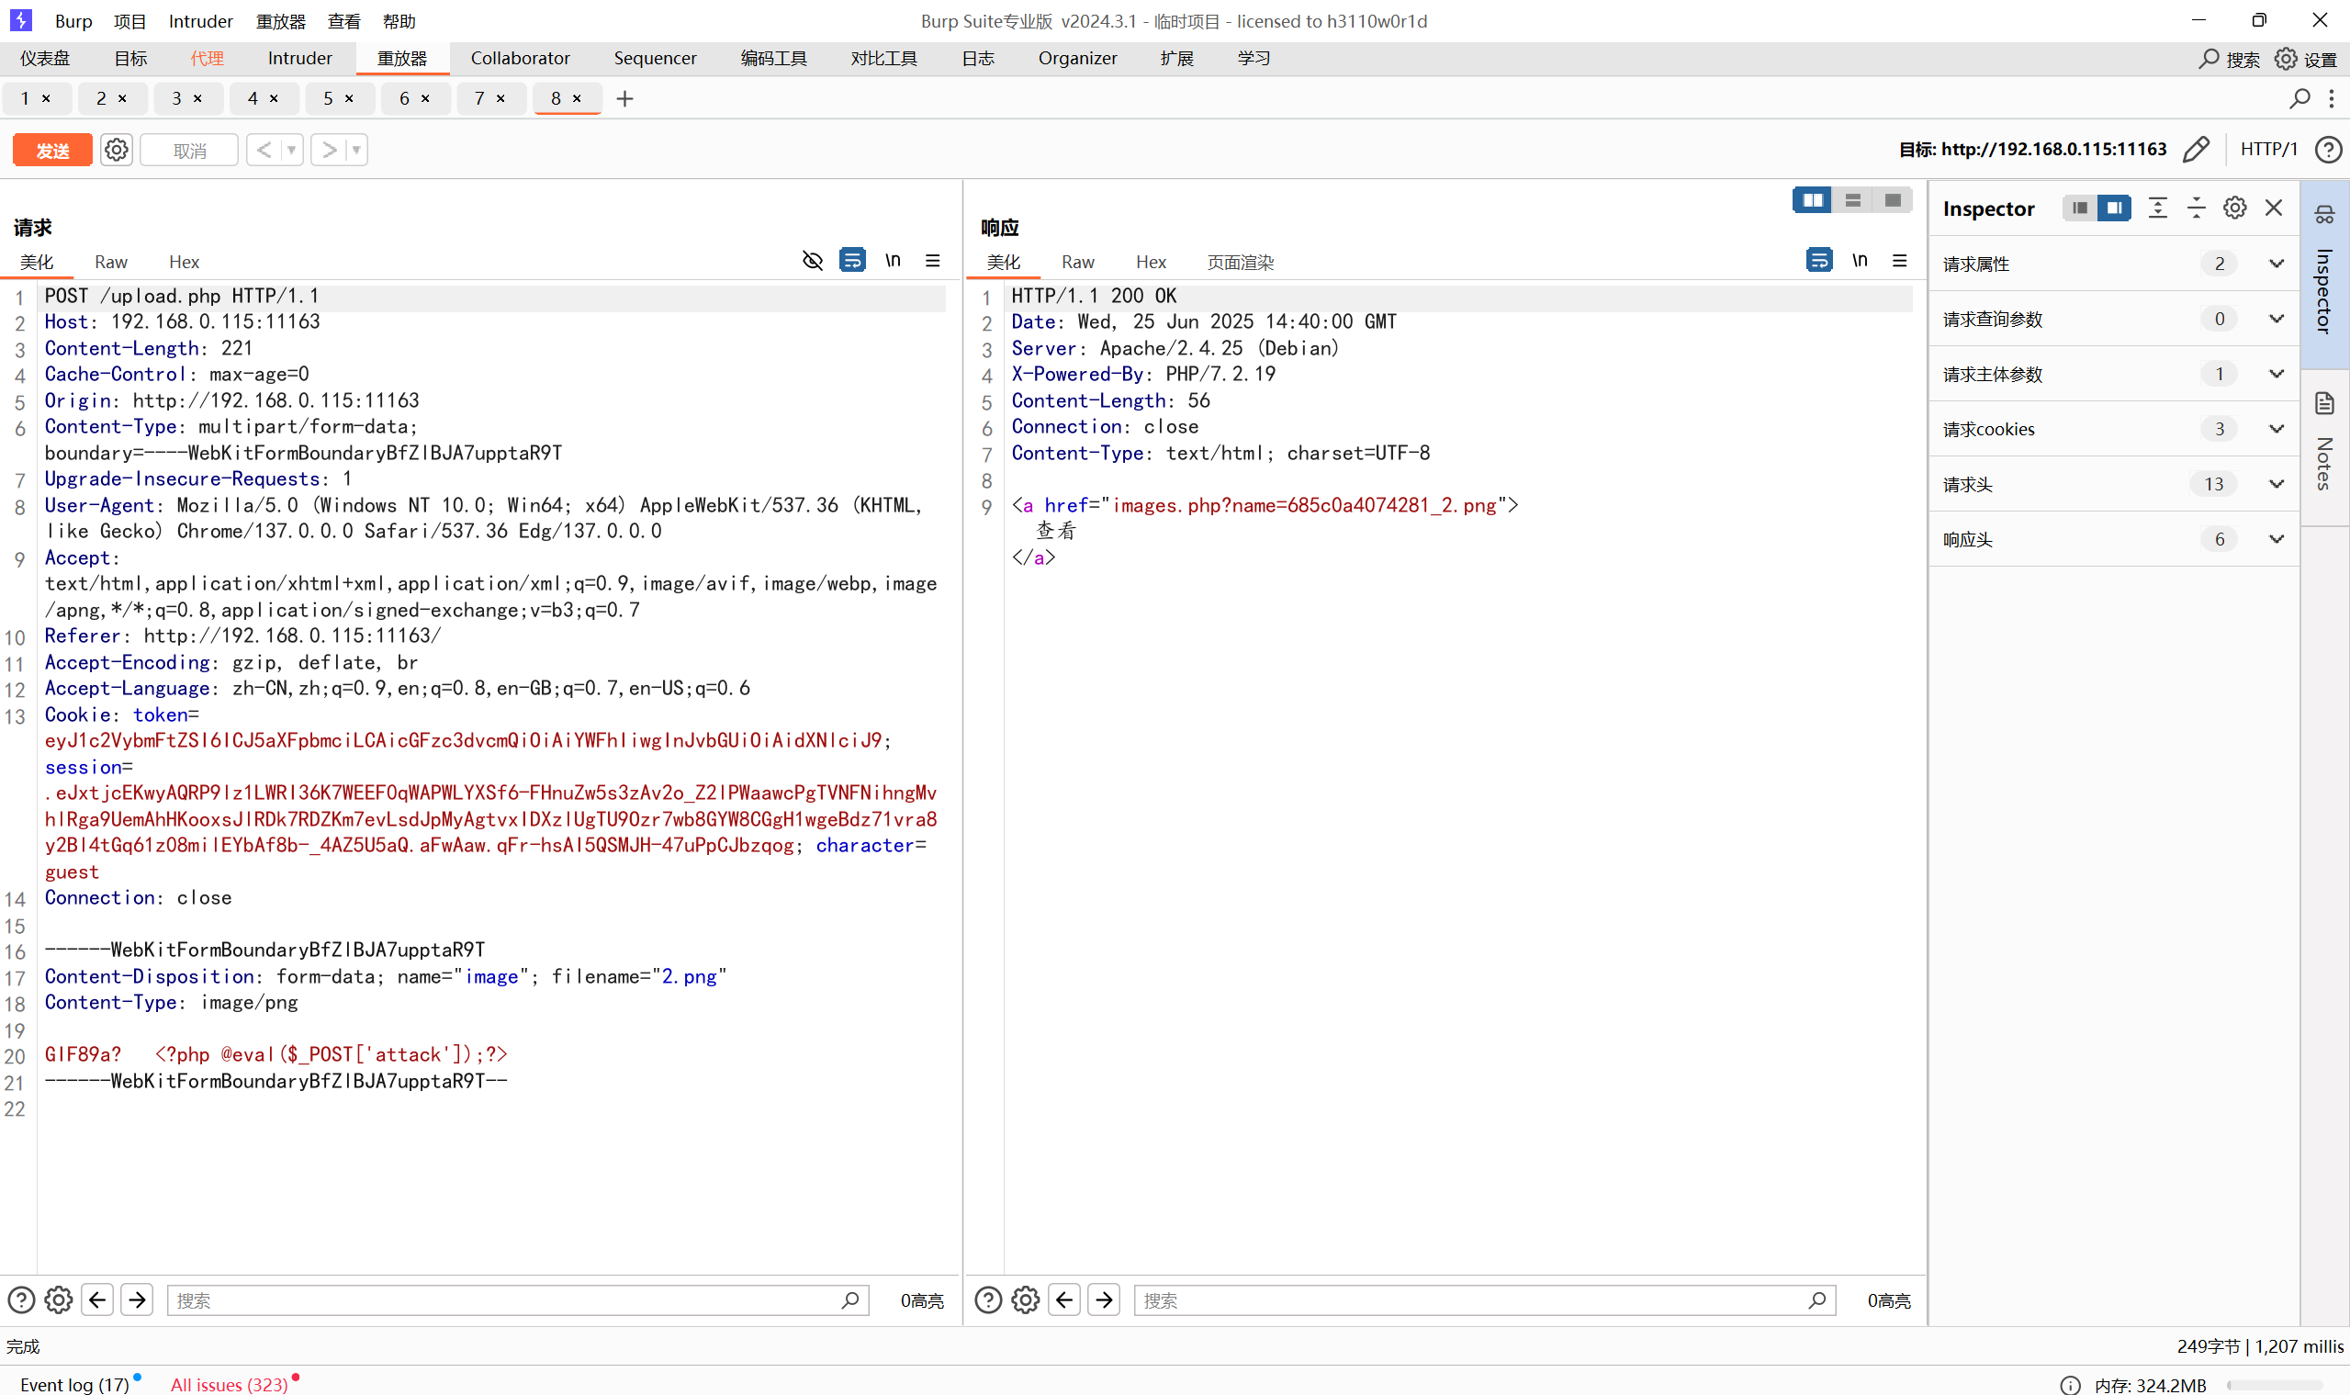Dock Inspector layout left option
Screen dimensions: 2350x1395
2079,208
